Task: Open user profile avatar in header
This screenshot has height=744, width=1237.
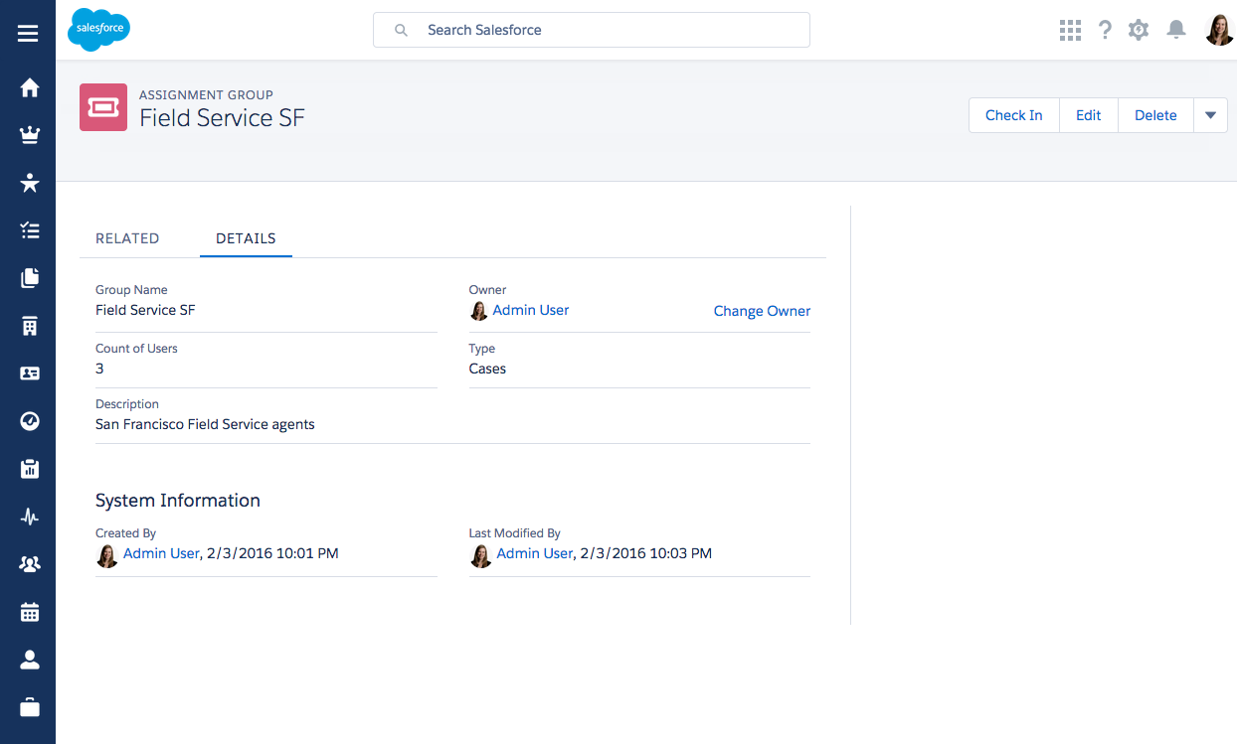Action: tap(1219, 30)
